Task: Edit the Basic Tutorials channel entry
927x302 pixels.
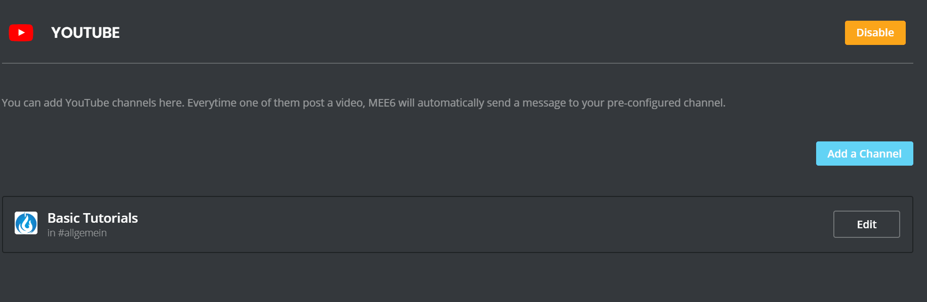Action: [x=866, y=224]
